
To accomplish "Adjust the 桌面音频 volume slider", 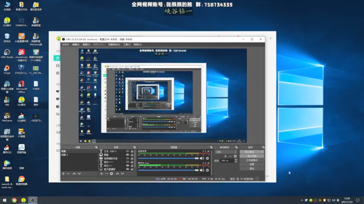I will [168, 158].
